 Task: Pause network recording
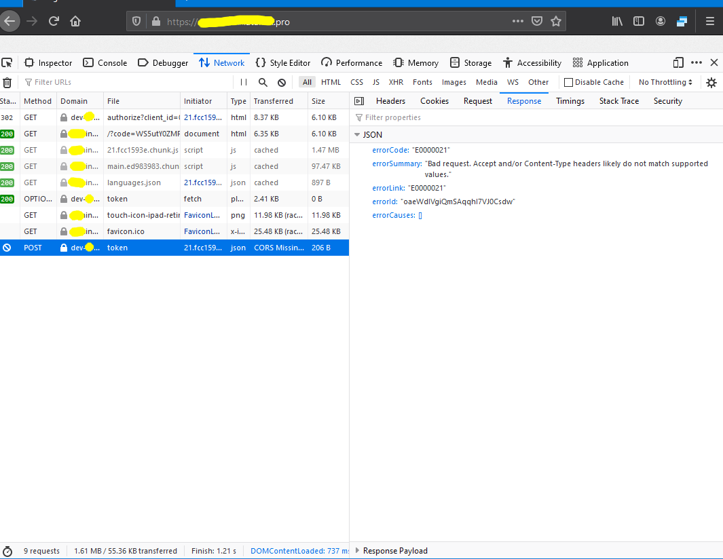244,82
